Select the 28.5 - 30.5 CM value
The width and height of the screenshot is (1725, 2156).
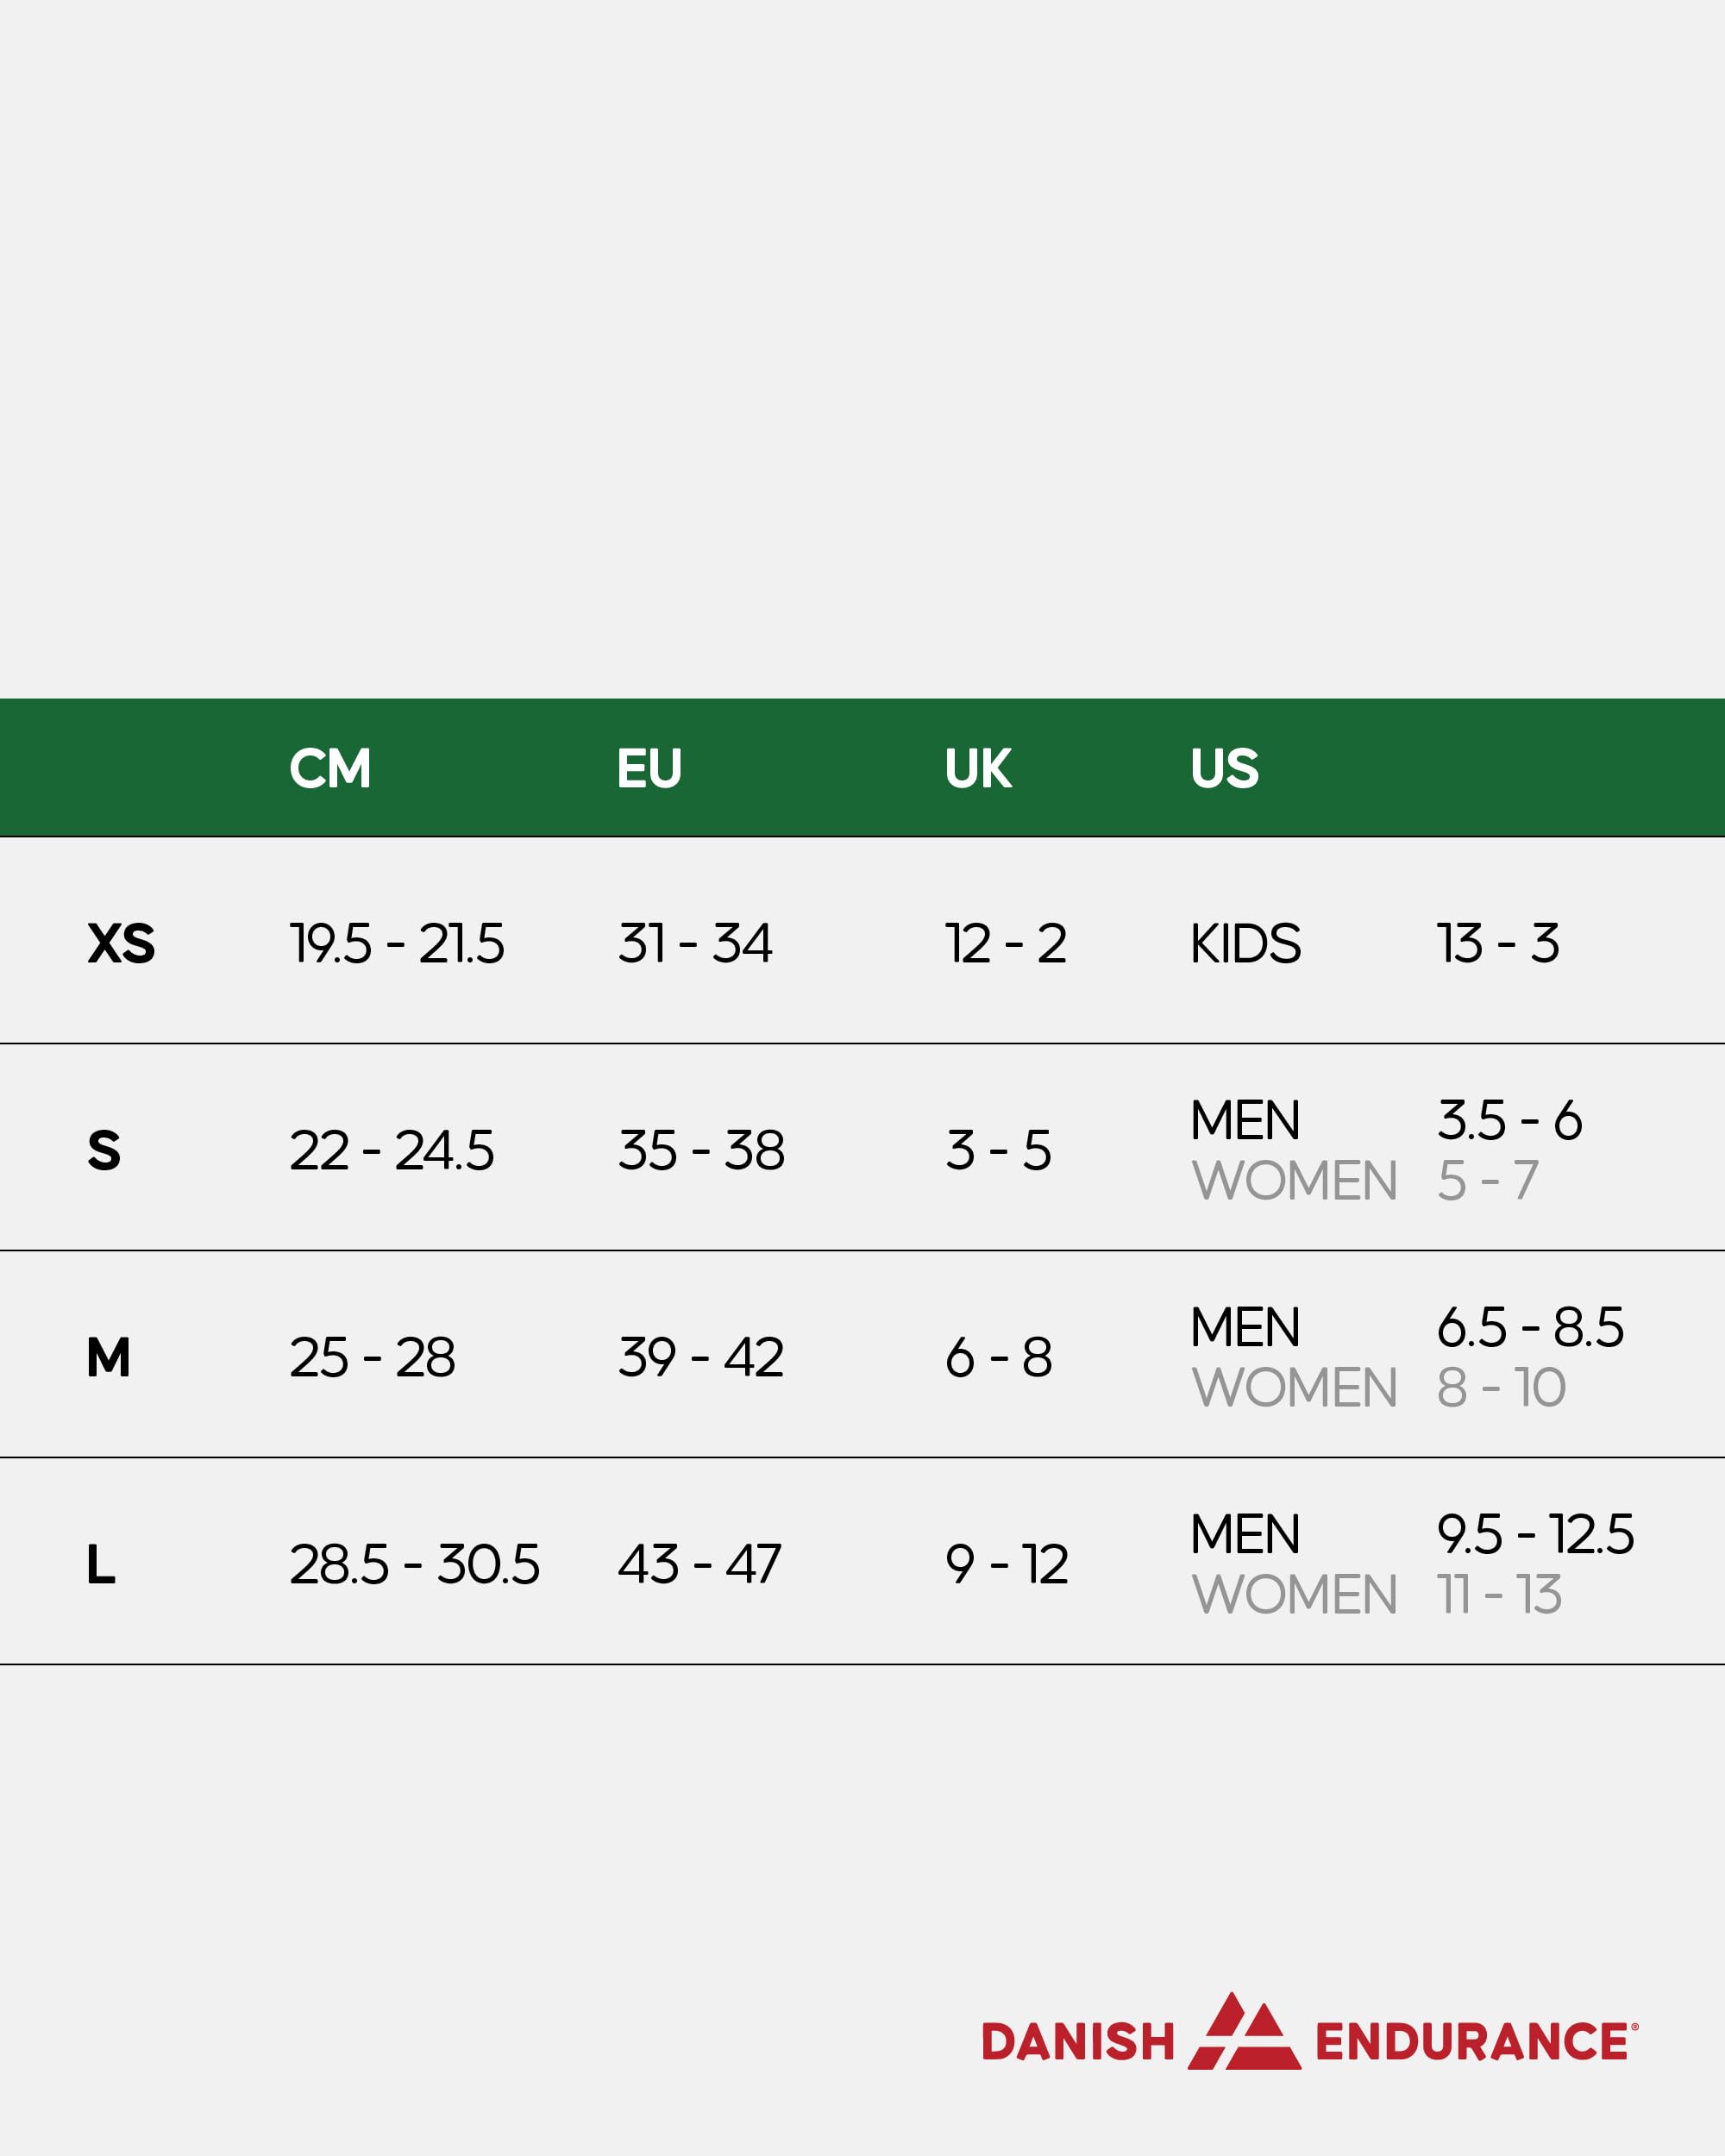tap(414, 1565)
